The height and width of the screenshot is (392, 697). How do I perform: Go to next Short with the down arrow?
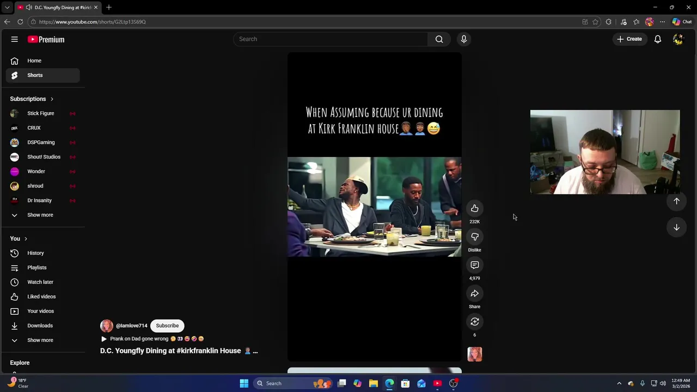point(676,227)
